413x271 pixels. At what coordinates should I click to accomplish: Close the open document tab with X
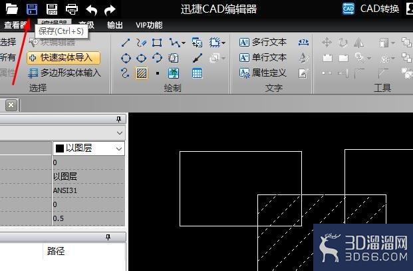pos(11,105)
